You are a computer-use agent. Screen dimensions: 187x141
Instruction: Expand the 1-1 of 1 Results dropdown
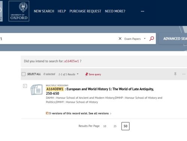click(x=68, y=74)
